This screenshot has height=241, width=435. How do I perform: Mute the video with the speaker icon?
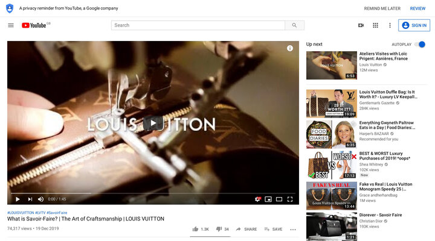[x=41, y=199]
